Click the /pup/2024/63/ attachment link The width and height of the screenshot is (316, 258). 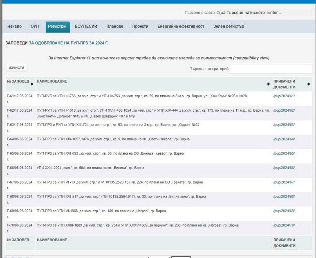pos(284,125)
